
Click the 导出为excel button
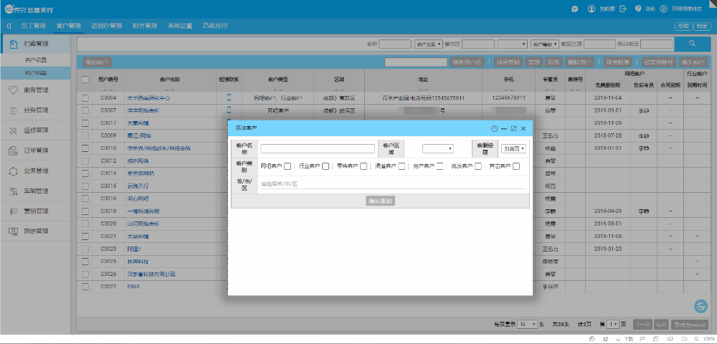690,325
